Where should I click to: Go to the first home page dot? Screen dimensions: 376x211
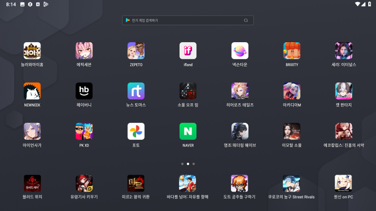coord(182,164)
